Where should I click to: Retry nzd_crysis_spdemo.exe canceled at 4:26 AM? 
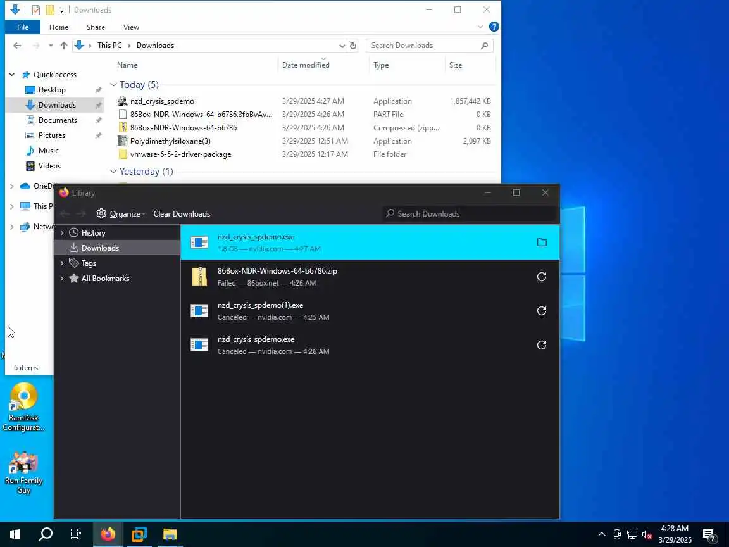point(542,345)
